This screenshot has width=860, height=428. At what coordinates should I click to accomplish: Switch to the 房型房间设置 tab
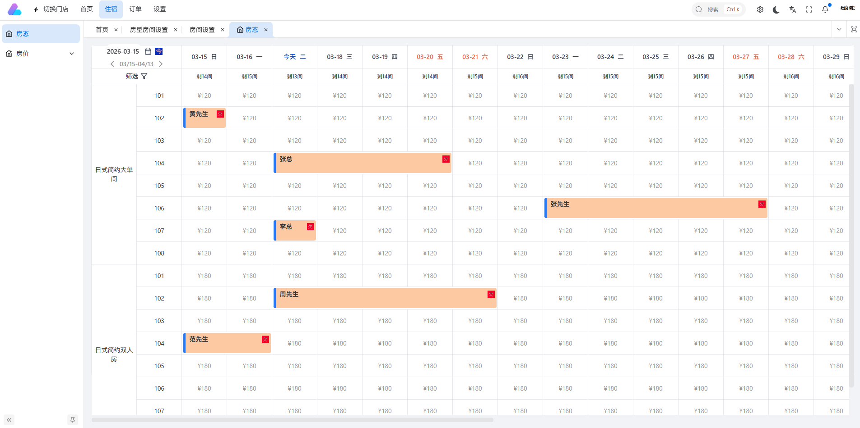[x=149, y=30]
